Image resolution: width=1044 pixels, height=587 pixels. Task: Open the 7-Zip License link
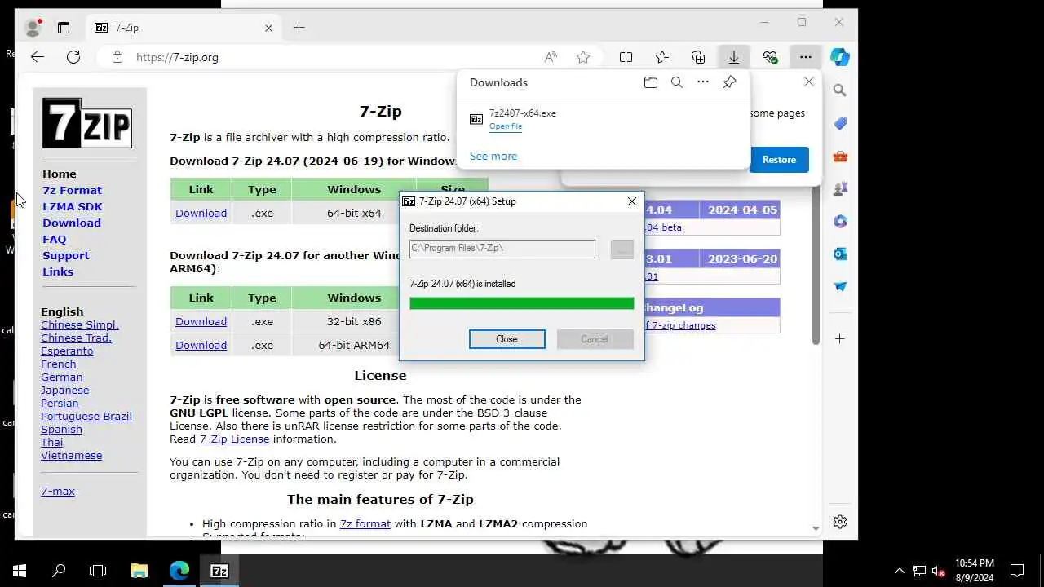(x=234, y=439)
